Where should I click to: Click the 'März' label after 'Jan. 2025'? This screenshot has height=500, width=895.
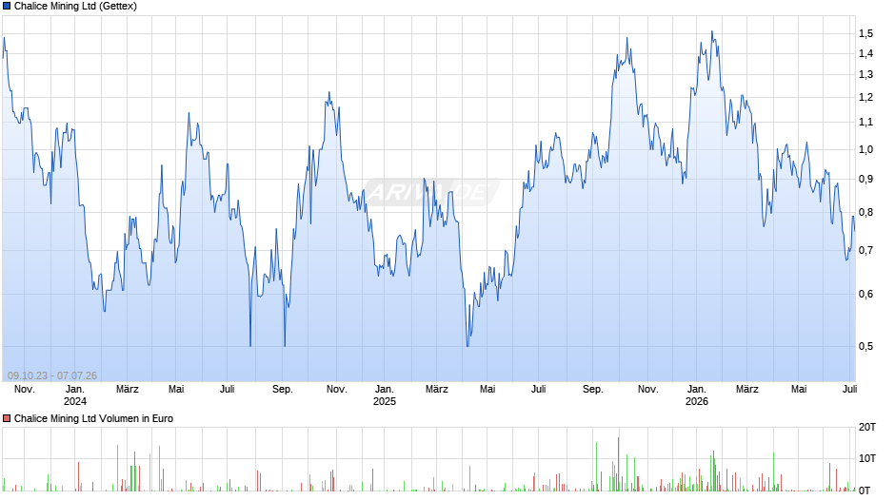click(x=437, y=390)
